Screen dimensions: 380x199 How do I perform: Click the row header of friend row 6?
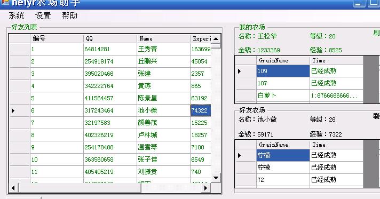19,110
